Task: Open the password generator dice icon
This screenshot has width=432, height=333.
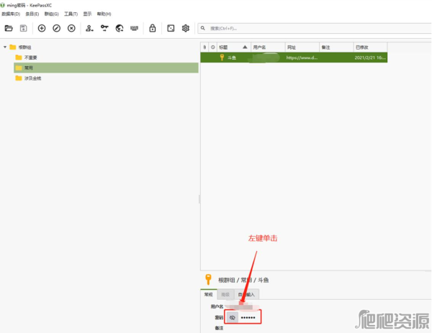Action: (x=171, y=28)
